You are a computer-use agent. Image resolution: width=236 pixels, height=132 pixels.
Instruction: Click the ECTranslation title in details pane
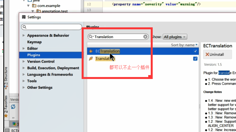coord(218,46)
